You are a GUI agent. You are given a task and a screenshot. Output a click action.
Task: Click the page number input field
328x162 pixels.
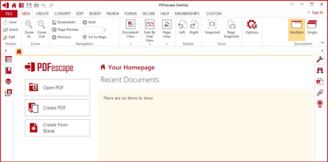[93, 30]
